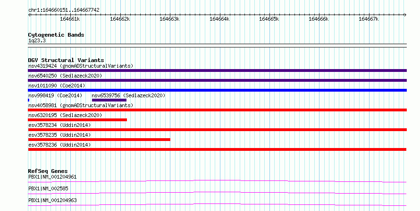
Task: Select the red esv3578236 variant bar
Action: (217, 149)
